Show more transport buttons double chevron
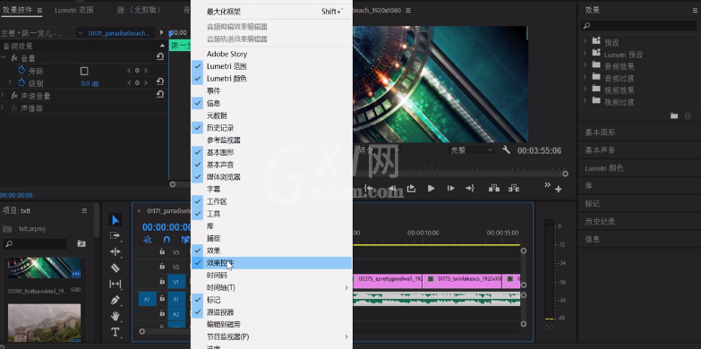The width and height of the screenshot is (701, 349). (x=547, y=185)
